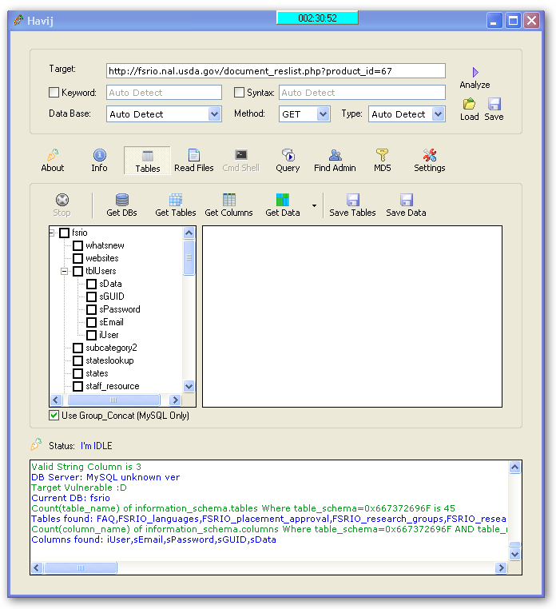The height and width of the screenshot is (609, 556).
Task: Check the subcategory2 table checkbox
Action: (78, 348)
